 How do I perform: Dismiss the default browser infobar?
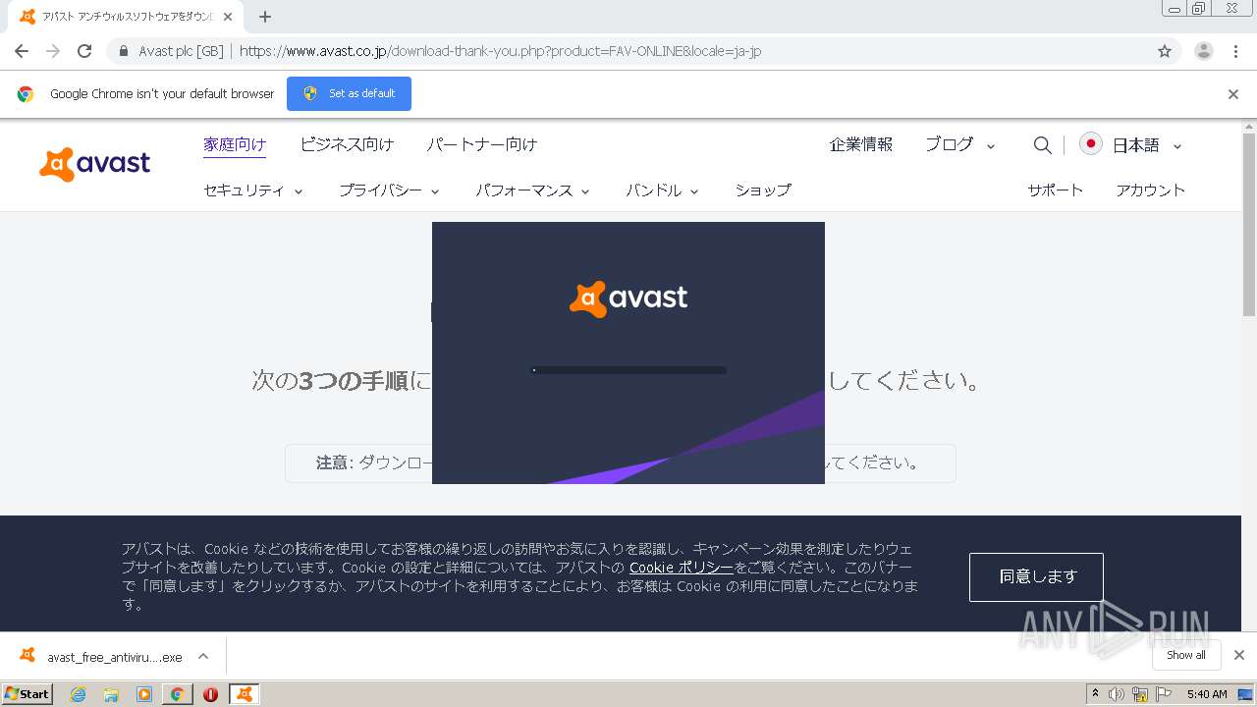pyautogui.click(x=1233, y=94)
